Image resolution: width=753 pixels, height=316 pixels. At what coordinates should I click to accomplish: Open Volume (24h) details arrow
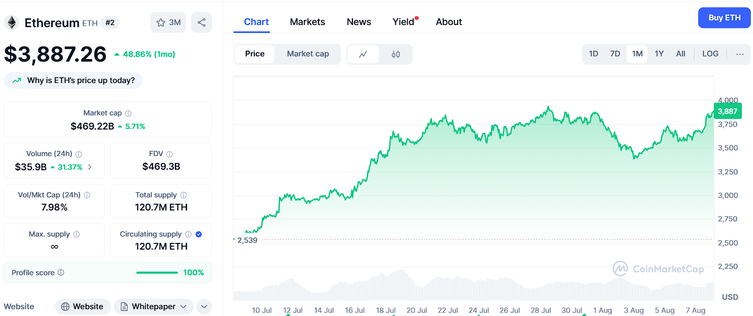90,167
